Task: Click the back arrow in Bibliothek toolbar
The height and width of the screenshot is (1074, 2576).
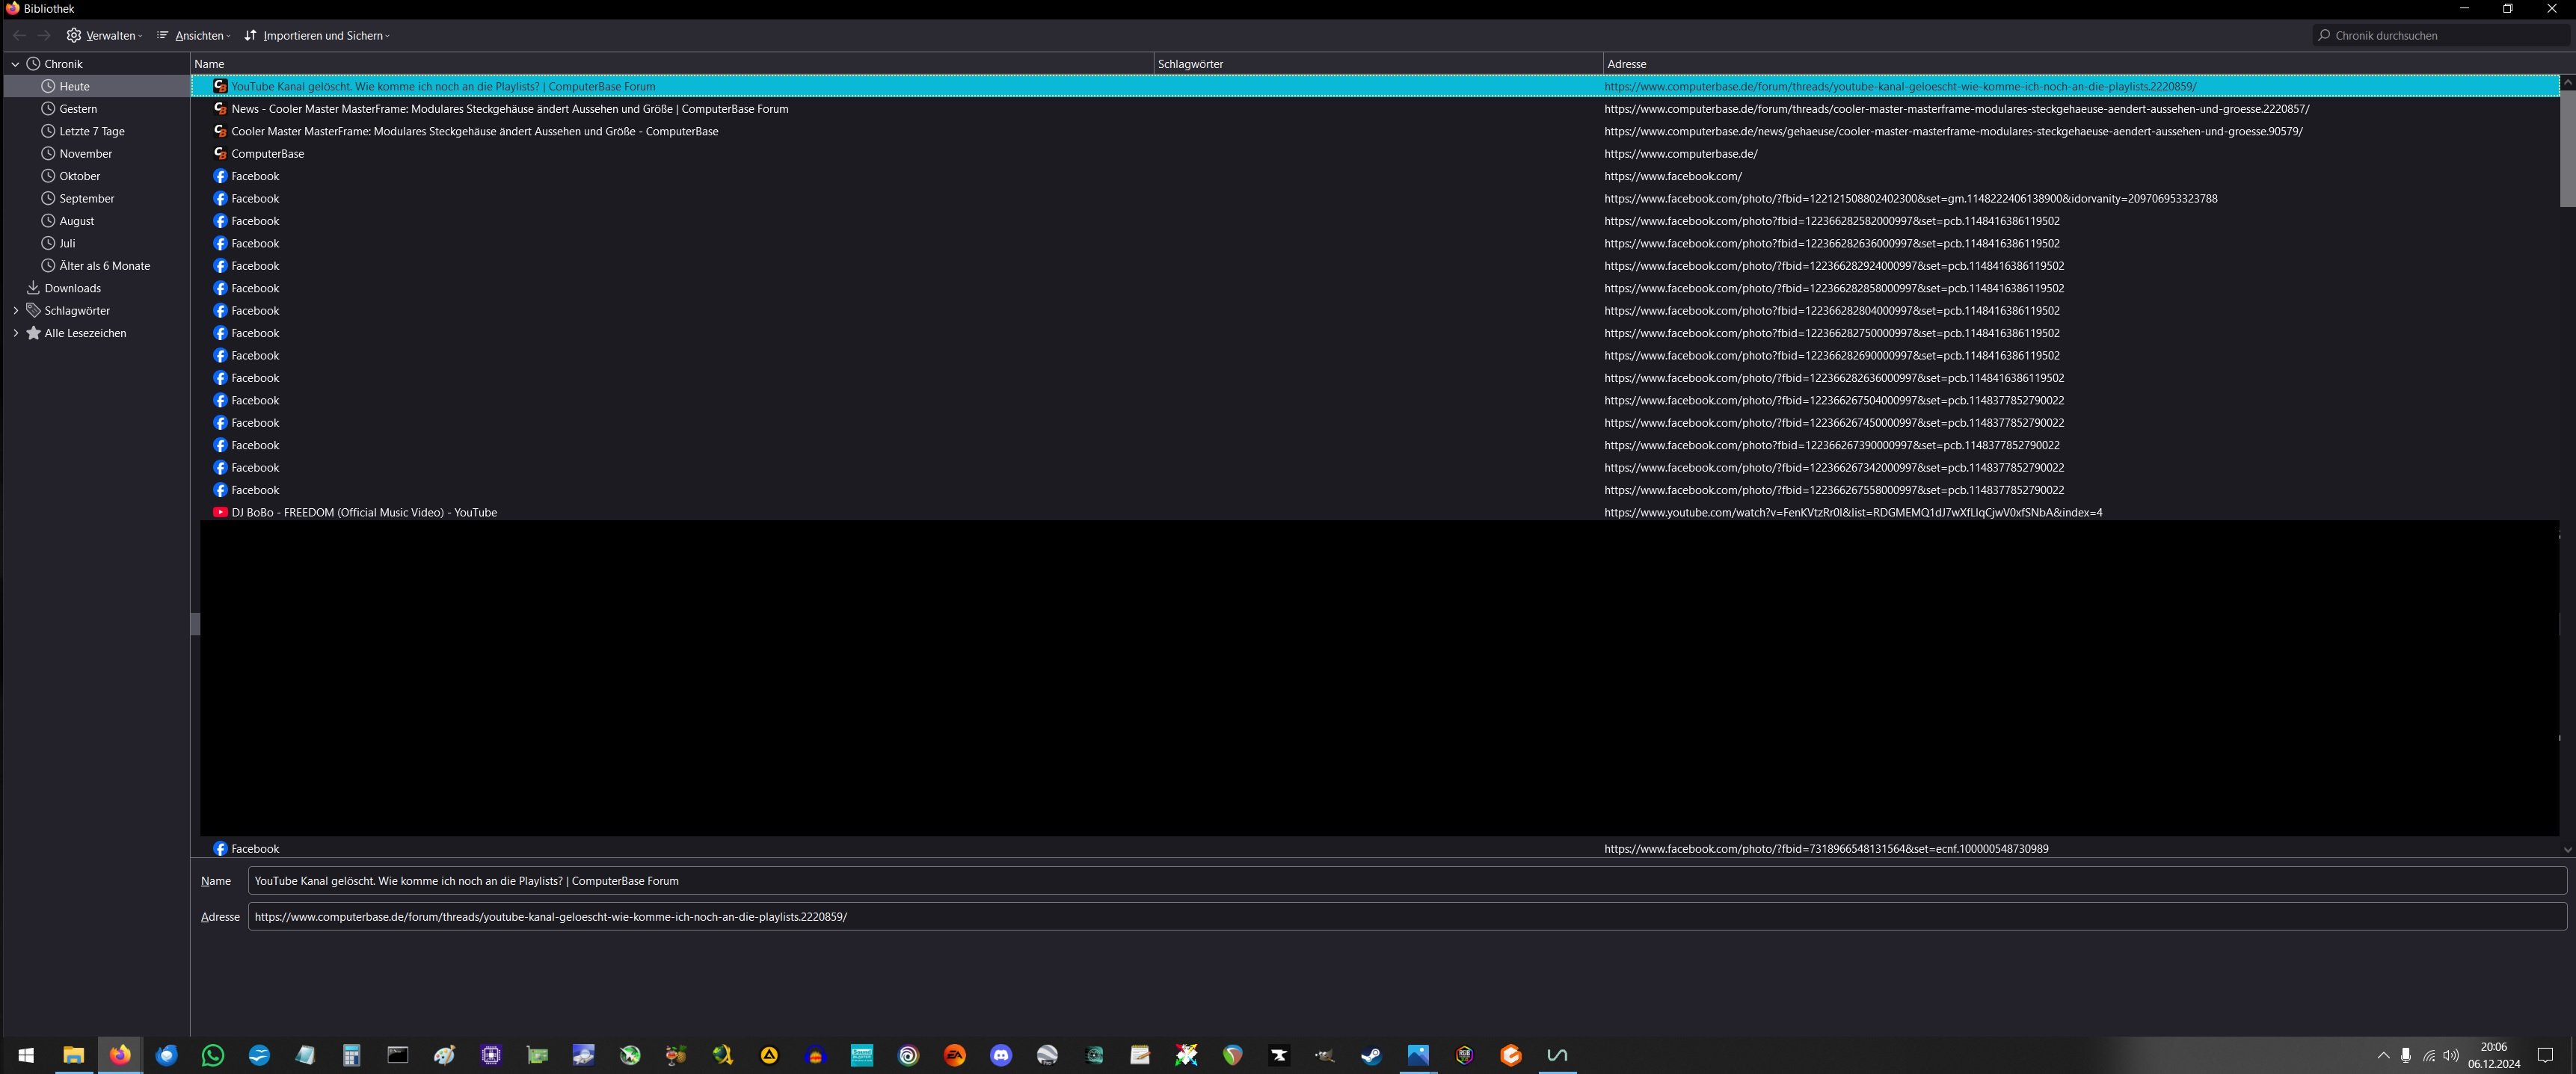Action: 19,35
